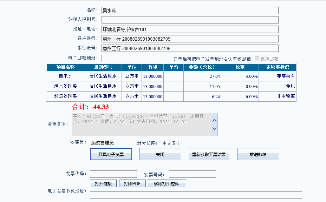Toggle the 保存邮箱 checkbox
This screenshot has width=326, height=202.
pyautogui.click(x=257, y=59)
